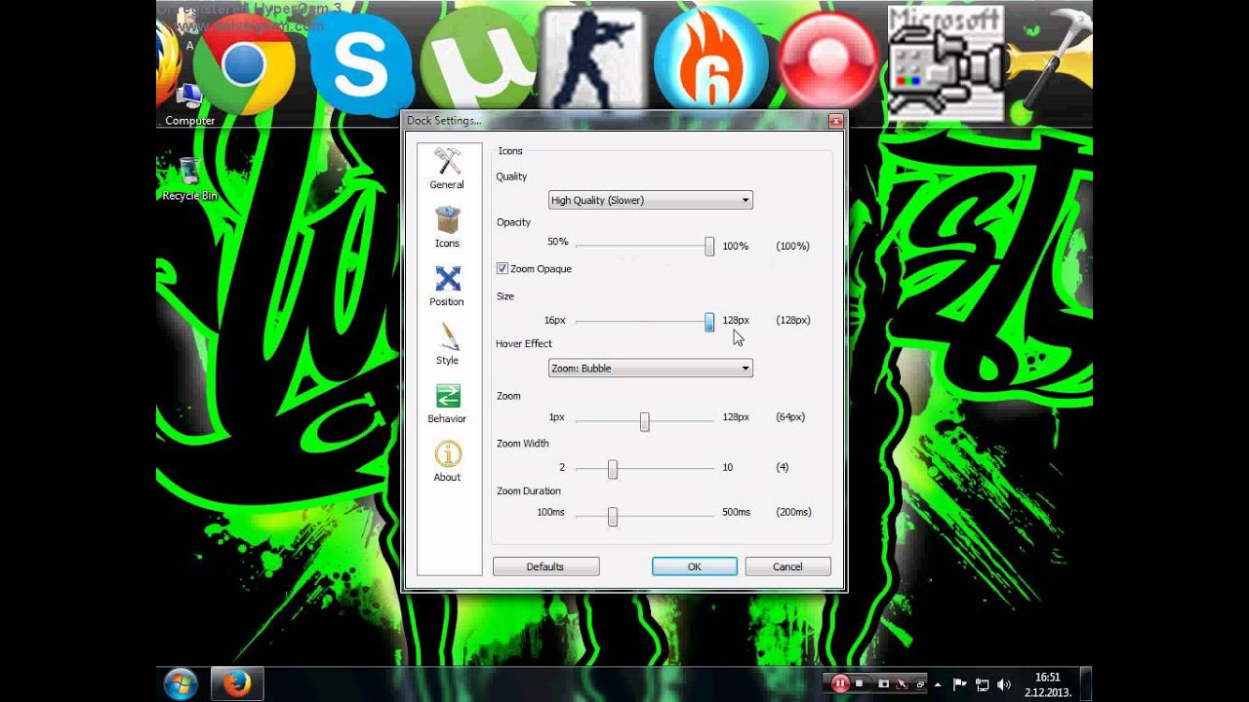Click the HyperCam camera snapshot icon
Screen dimensions: 1249x702
(884, 684)
